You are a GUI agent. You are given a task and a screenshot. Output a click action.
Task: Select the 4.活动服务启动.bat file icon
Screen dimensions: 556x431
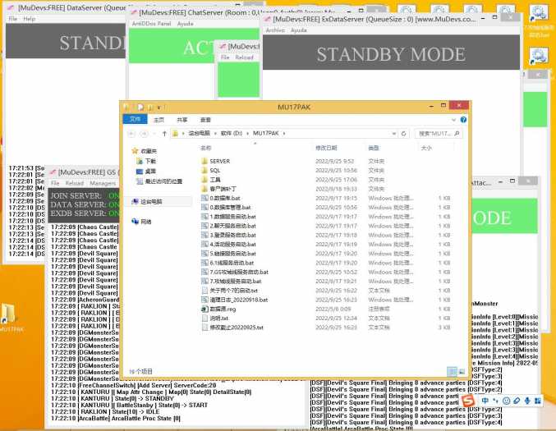[204, 244]
